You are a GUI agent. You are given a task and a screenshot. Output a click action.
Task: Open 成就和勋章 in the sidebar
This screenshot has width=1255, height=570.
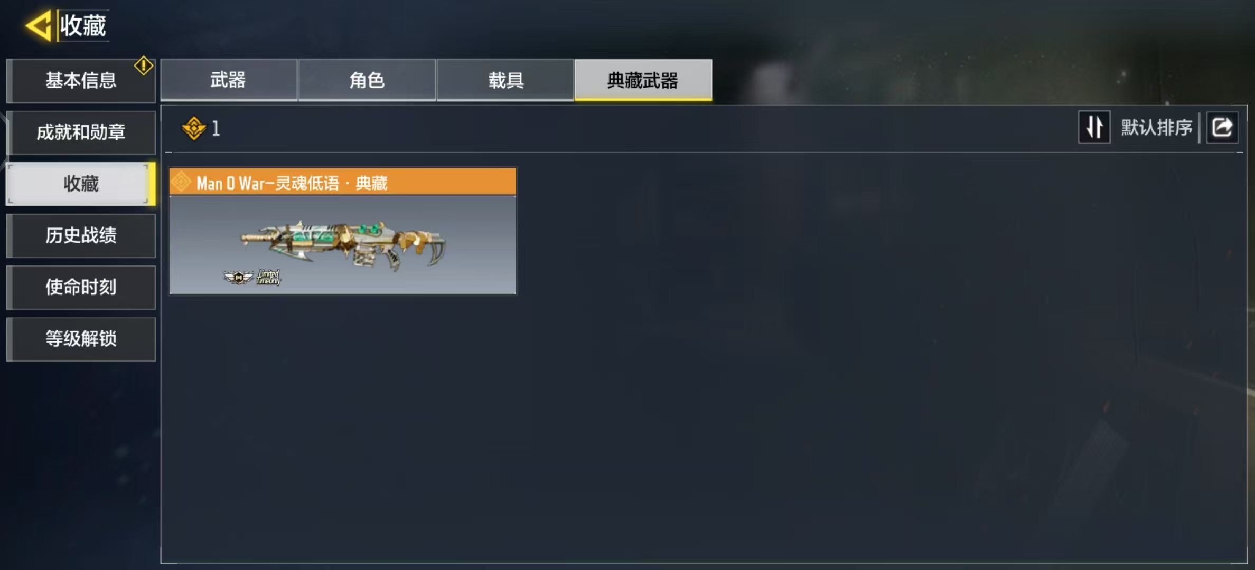coord(81,132)
